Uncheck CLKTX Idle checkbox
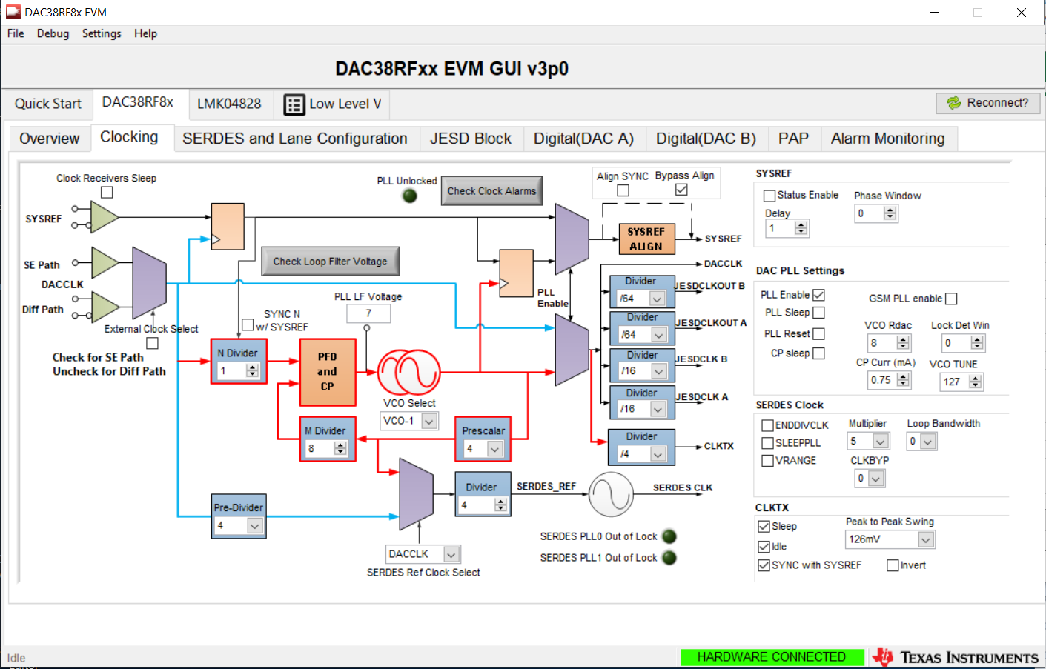Image resolution: width=1046 pixels, height=669 pixels. coord(764,547)
